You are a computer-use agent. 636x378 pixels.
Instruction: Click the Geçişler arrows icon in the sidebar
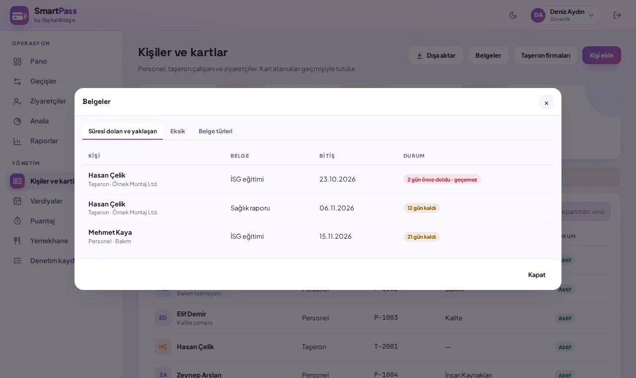point(17,82)
